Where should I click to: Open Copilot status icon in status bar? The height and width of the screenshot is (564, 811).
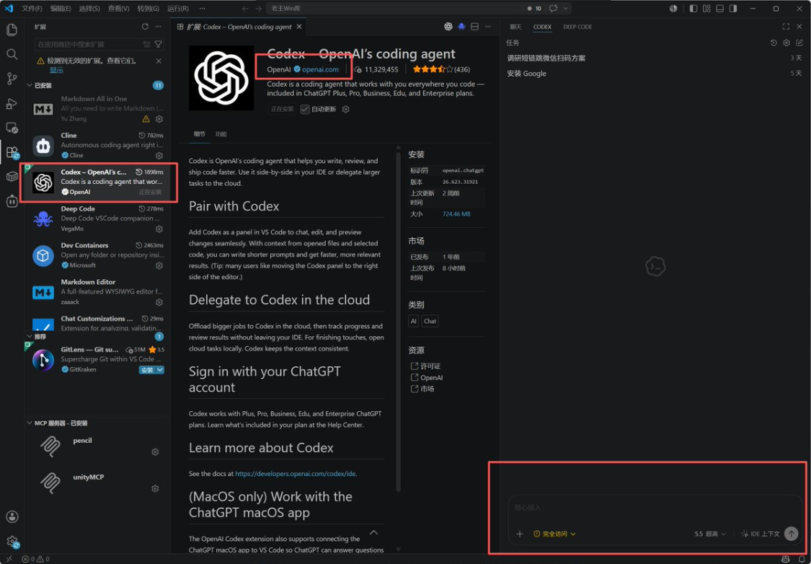coord(785,560)
